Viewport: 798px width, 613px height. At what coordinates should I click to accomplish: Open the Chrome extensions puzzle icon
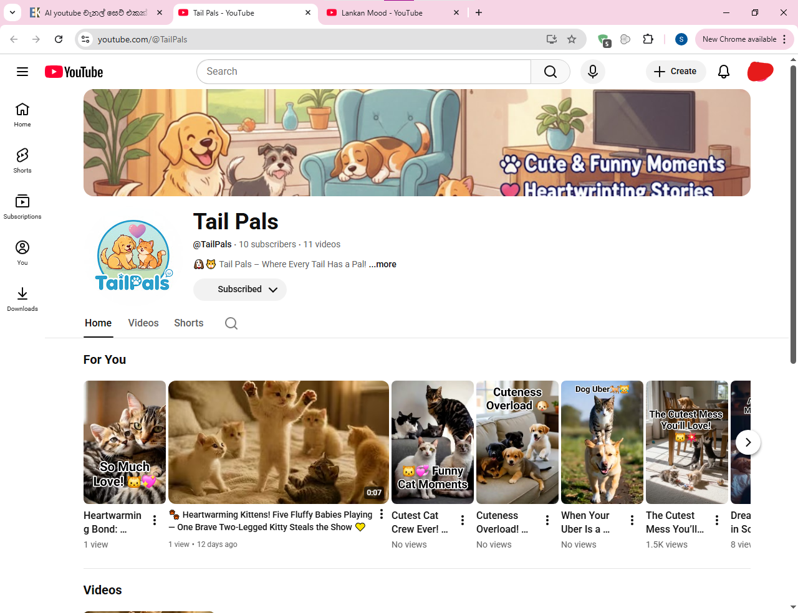tap(648, 39)
